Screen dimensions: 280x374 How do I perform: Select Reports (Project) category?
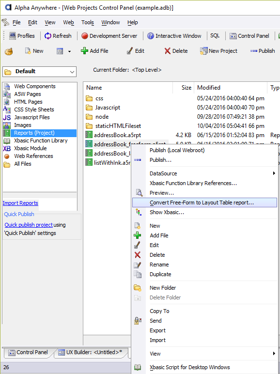40,133
